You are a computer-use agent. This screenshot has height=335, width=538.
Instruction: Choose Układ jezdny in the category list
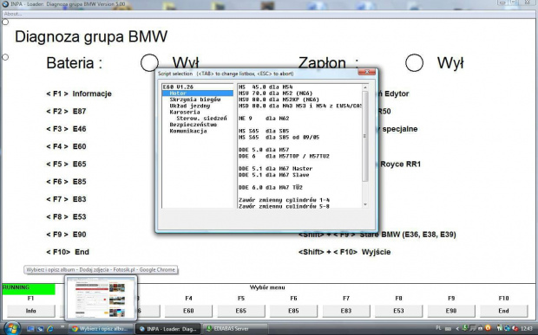coord(190,106)
